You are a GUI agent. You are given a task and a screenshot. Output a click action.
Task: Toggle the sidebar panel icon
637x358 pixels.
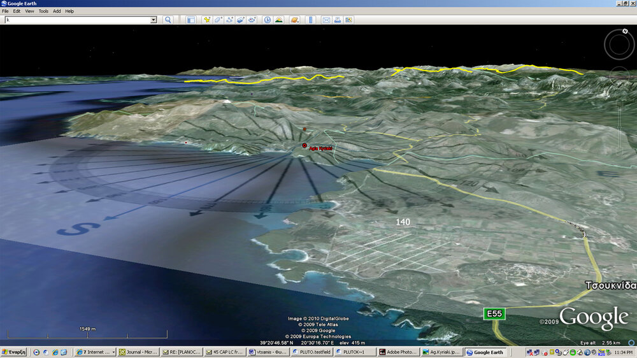pos(191,20)
